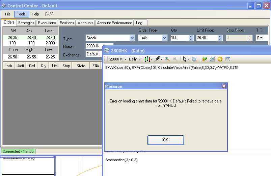Select the pen drawing tool icon
271x176 pixels.
coord(157,59)
